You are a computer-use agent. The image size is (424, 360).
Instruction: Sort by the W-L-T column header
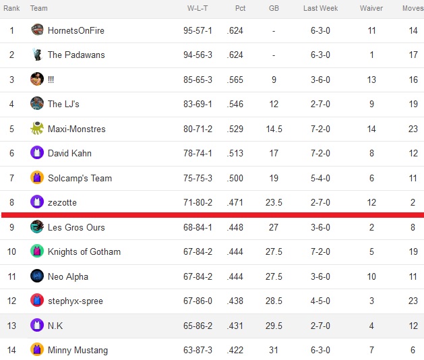click(198, 8)
